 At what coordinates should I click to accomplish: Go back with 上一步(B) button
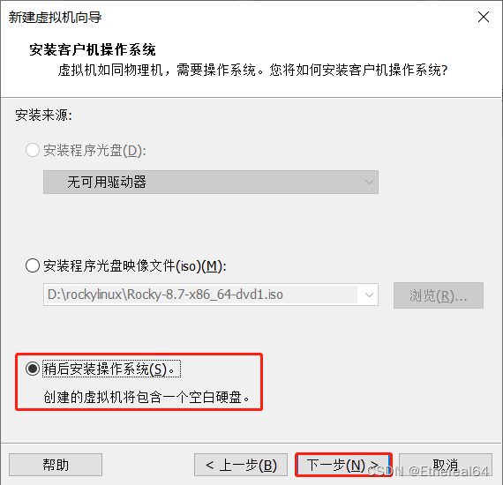[x=241, y=465]
